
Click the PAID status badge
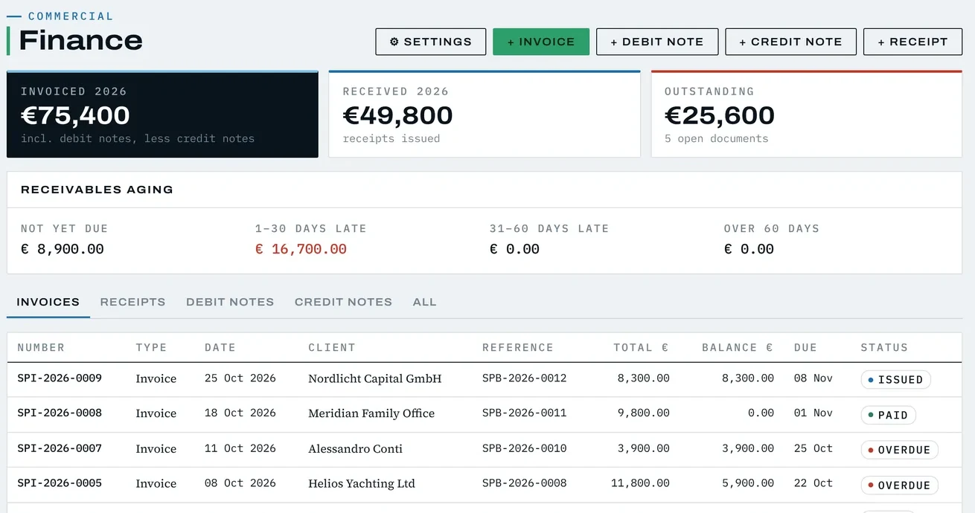pos(888,415)
